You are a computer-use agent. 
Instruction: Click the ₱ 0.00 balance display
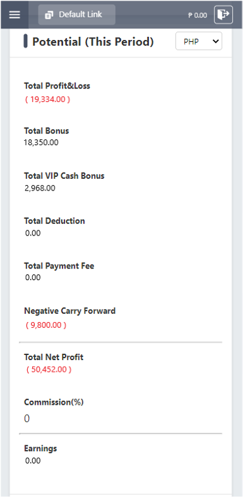click(197, 15)
